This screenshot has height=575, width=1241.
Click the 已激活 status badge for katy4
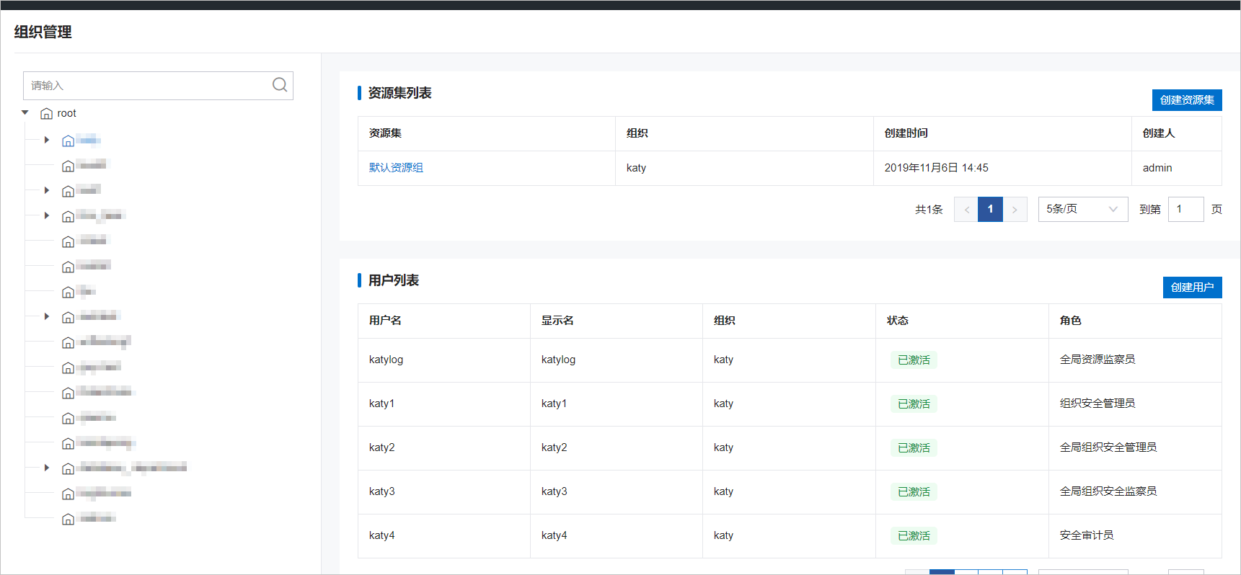click(x=914, y=535)
